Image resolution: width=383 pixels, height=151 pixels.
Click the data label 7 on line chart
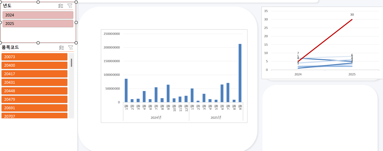[x=298, y=53]
